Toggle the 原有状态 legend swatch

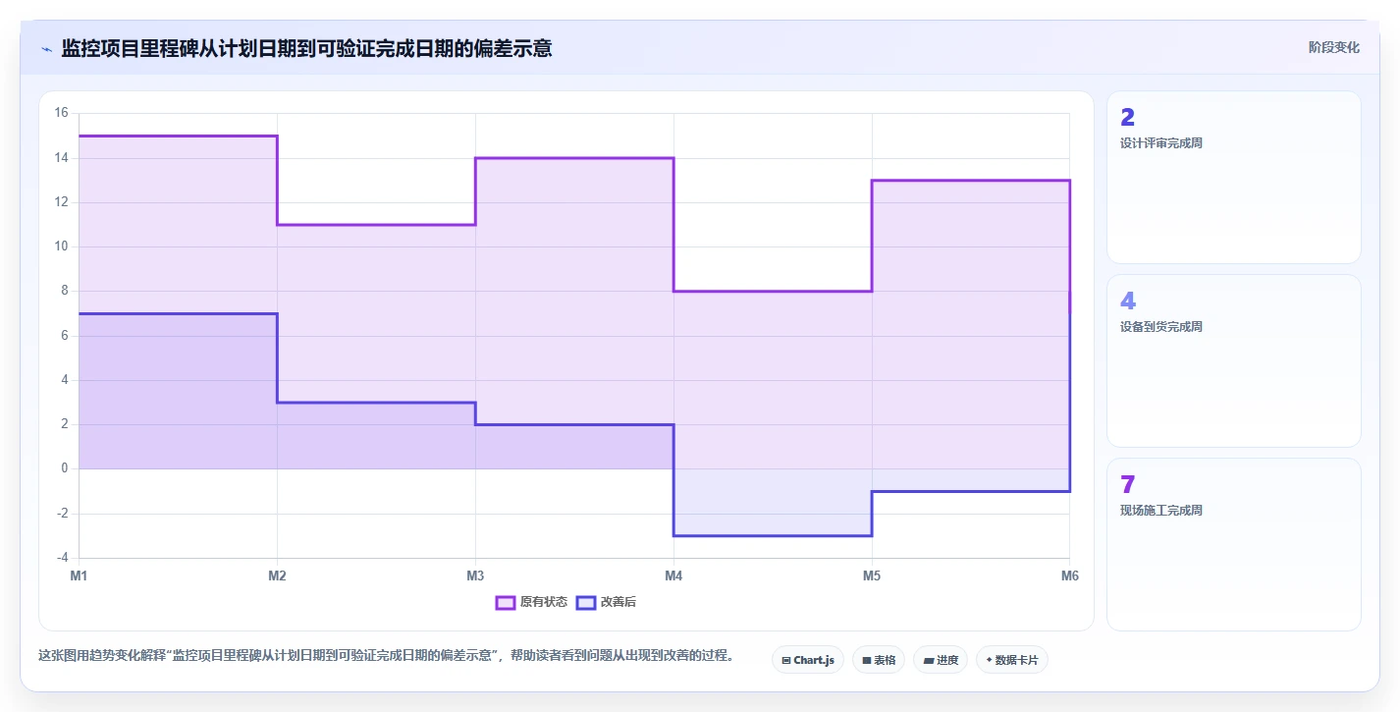(506, 602)
